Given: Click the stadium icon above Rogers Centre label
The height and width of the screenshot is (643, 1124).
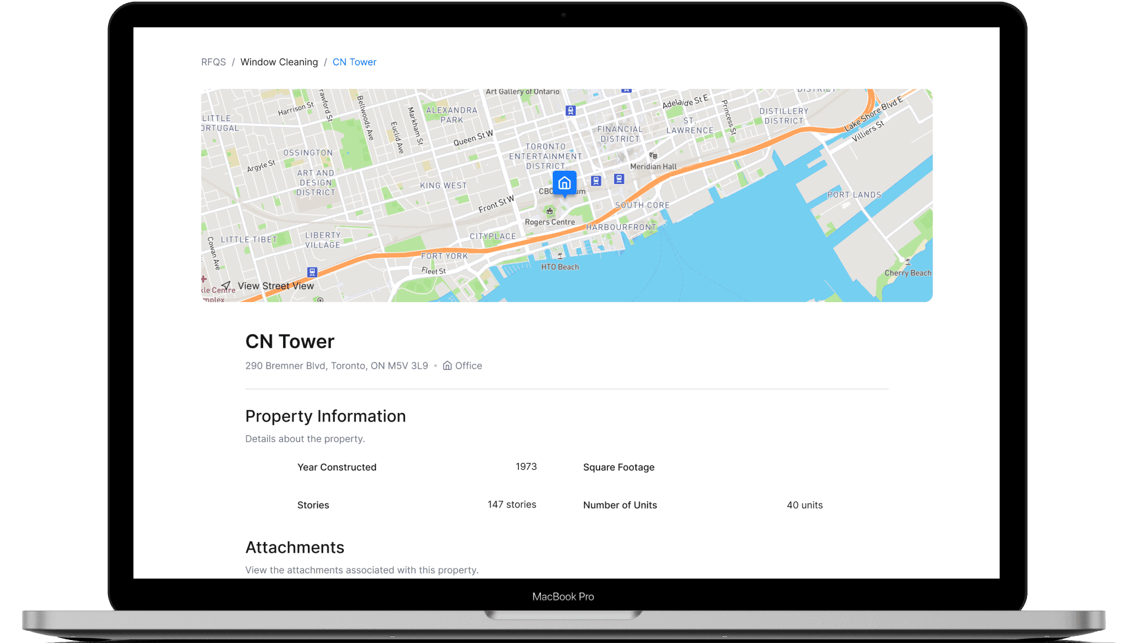Looking at the screenshot, I should tap(550, 211).
